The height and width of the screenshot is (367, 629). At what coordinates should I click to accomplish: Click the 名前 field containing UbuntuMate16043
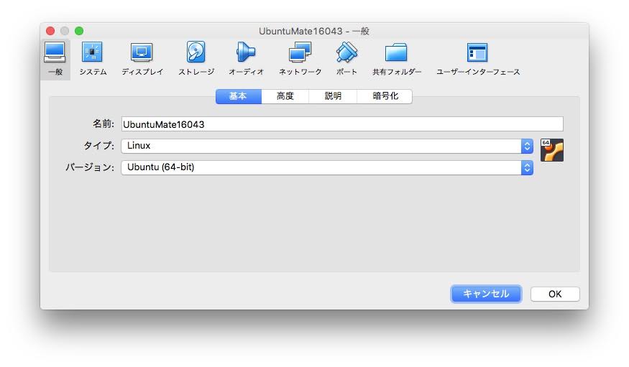point(342,124)
